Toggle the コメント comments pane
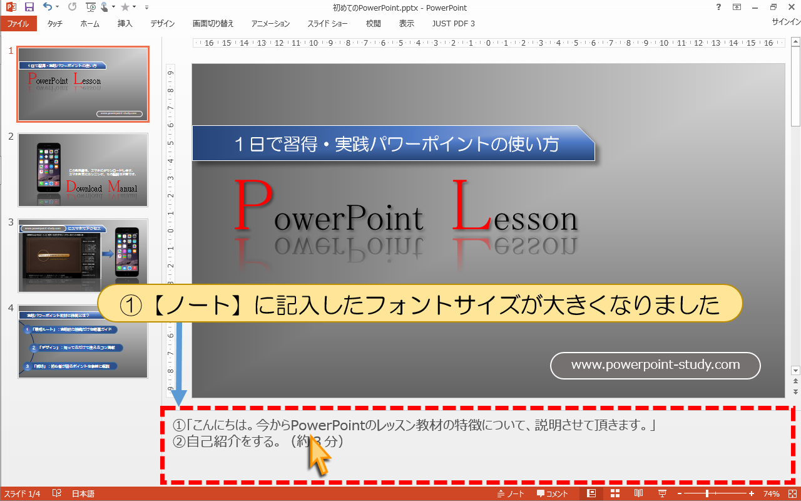The width and height of the screenshot is (801, 501). pyautogui.click(x=553, y=494)
